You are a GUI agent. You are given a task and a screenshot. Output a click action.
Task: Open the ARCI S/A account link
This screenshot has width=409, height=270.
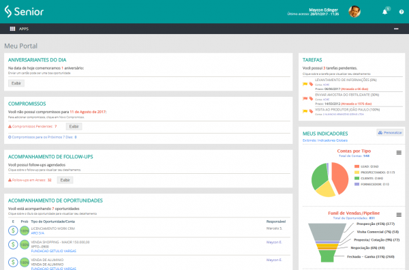[37, 233]
